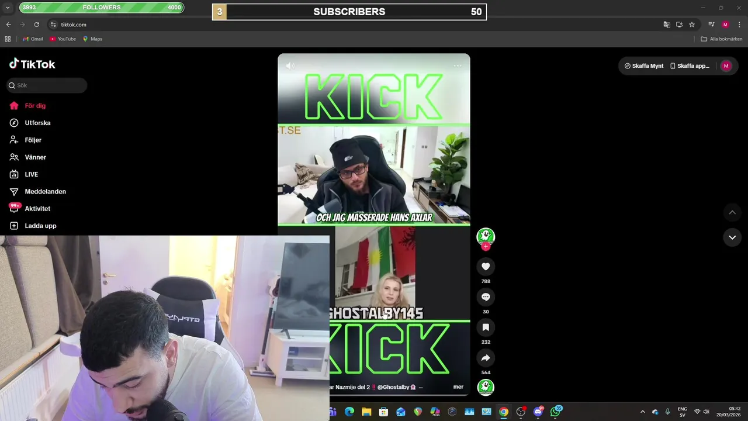
Task: Open Outlook from the taskbar
Action: tap(400, 412)
